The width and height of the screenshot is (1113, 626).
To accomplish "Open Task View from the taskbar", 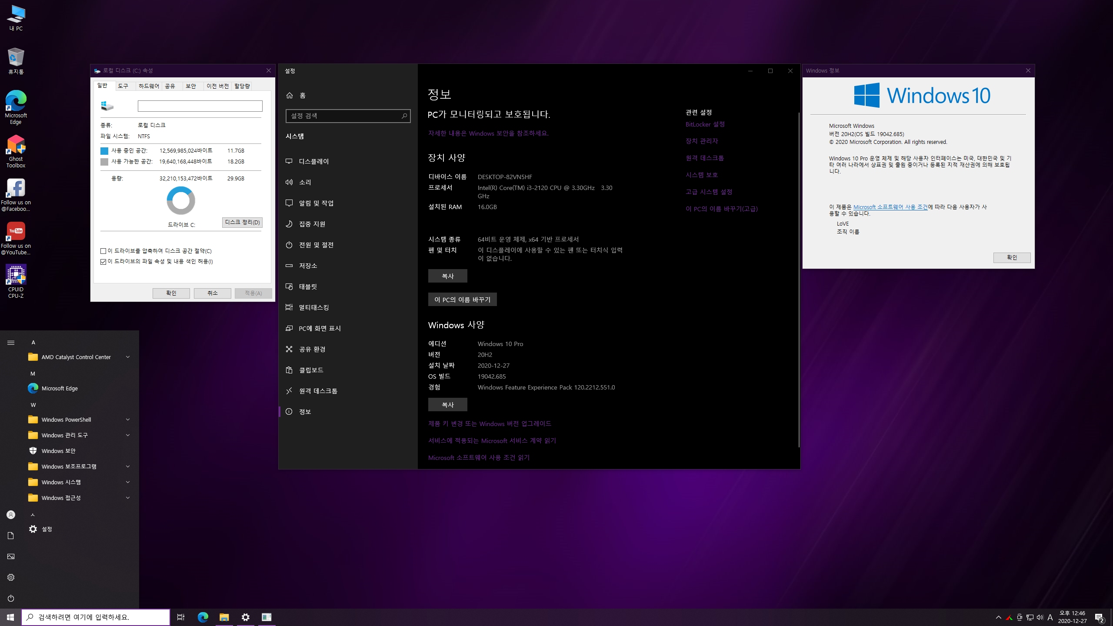I will coord(181,617).
